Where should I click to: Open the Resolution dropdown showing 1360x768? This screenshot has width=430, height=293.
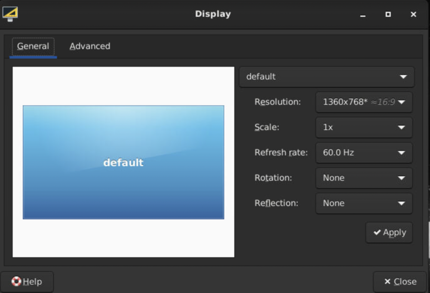pos(364,102)
